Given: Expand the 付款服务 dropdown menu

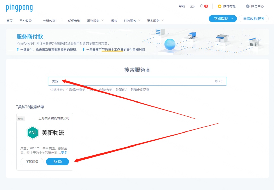Looking at the screenshot, I should tap(132, 21).
